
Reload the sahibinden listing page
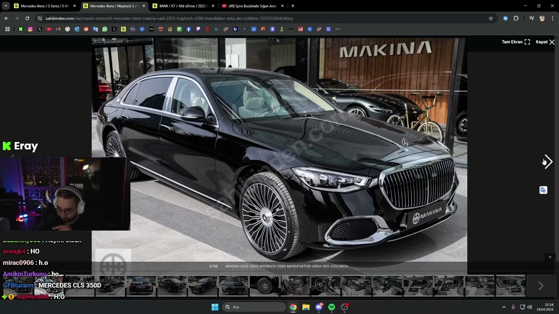(x=27, y=18)
